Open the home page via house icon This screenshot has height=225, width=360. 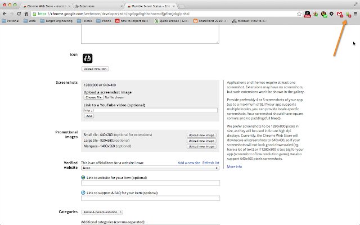click(x=26, y=13)
